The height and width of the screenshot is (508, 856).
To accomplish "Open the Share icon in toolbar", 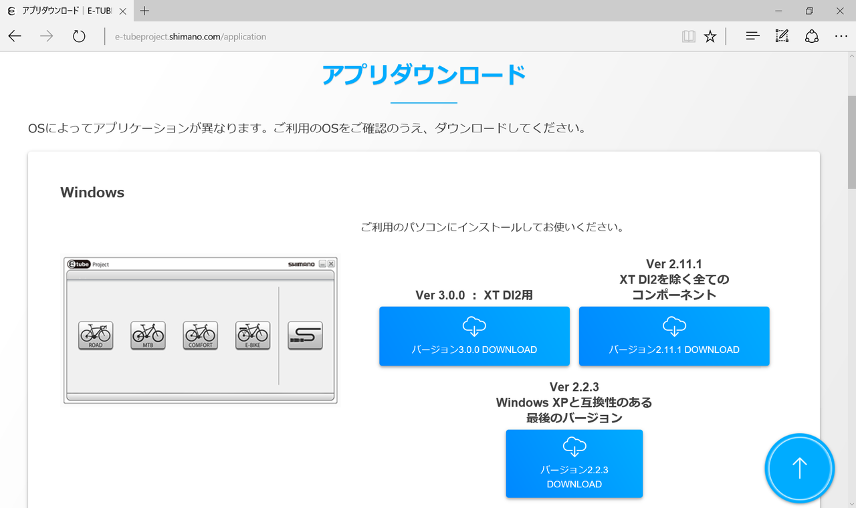I will (812, 36).
